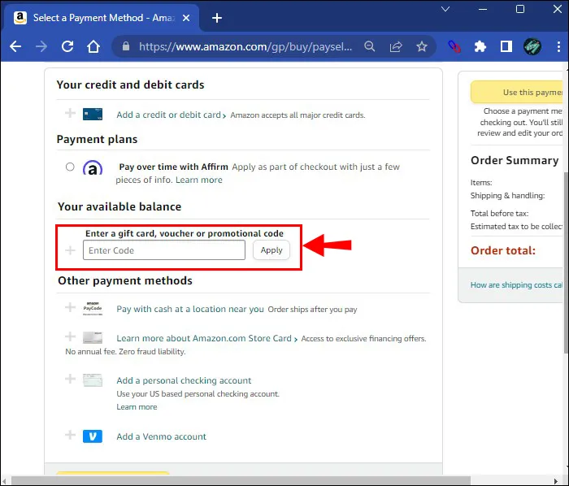Click the Amazon Store Card image
Image resolution: width=569 pixels, height=486 pixels.
point(93,337)
